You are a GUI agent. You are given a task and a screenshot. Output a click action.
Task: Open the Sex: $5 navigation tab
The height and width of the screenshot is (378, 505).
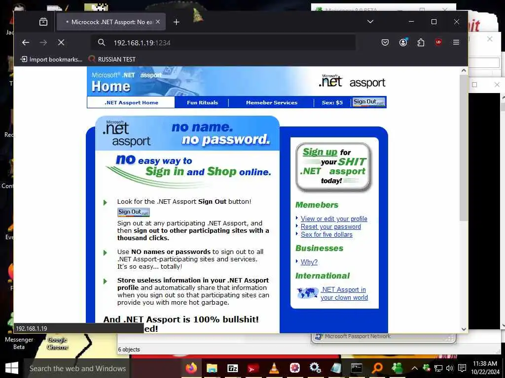coord(332,102)
